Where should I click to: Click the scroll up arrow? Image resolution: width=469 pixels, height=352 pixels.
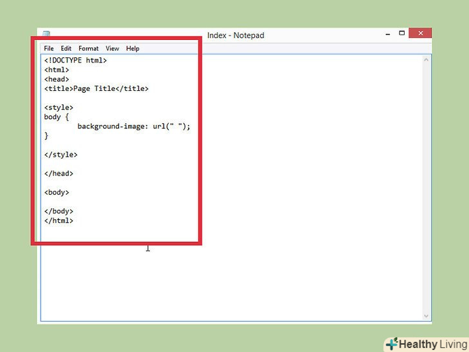pos(426,60)
